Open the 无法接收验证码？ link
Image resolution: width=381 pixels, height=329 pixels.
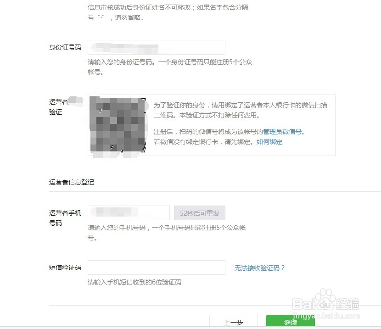coord(259,268)
